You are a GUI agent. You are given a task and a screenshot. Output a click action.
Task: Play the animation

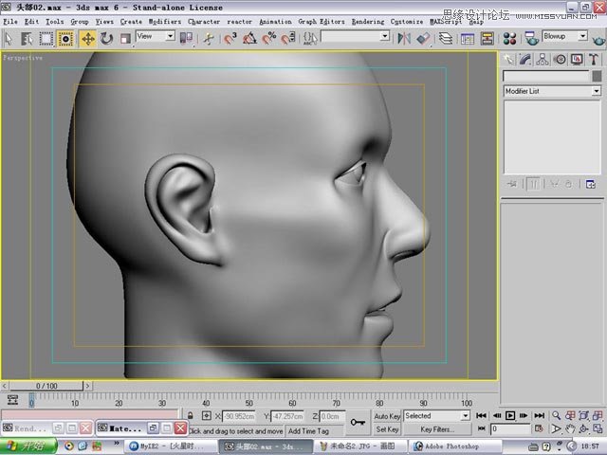[x=510, y=415]
